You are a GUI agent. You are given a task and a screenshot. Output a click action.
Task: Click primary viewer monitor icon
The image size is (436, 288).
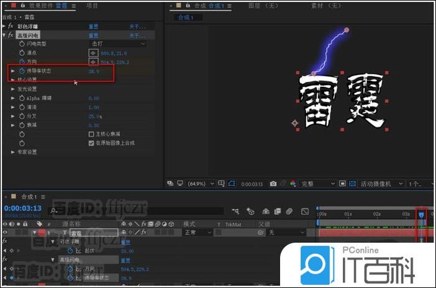coord(180,183)
